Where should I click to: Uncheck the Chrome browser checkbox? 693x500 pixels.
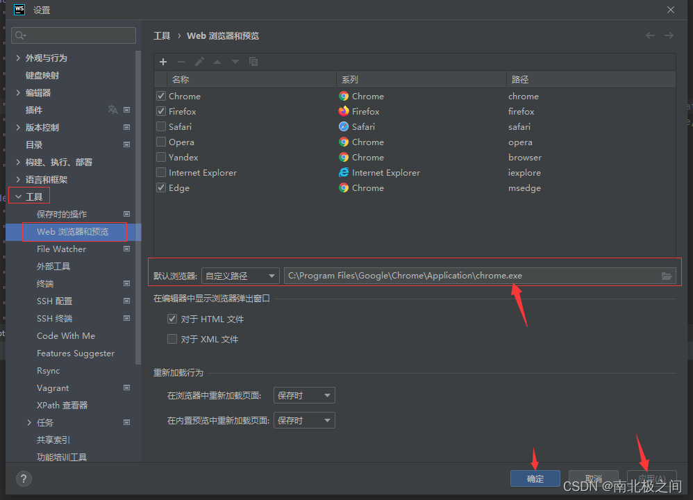(161, 96)
